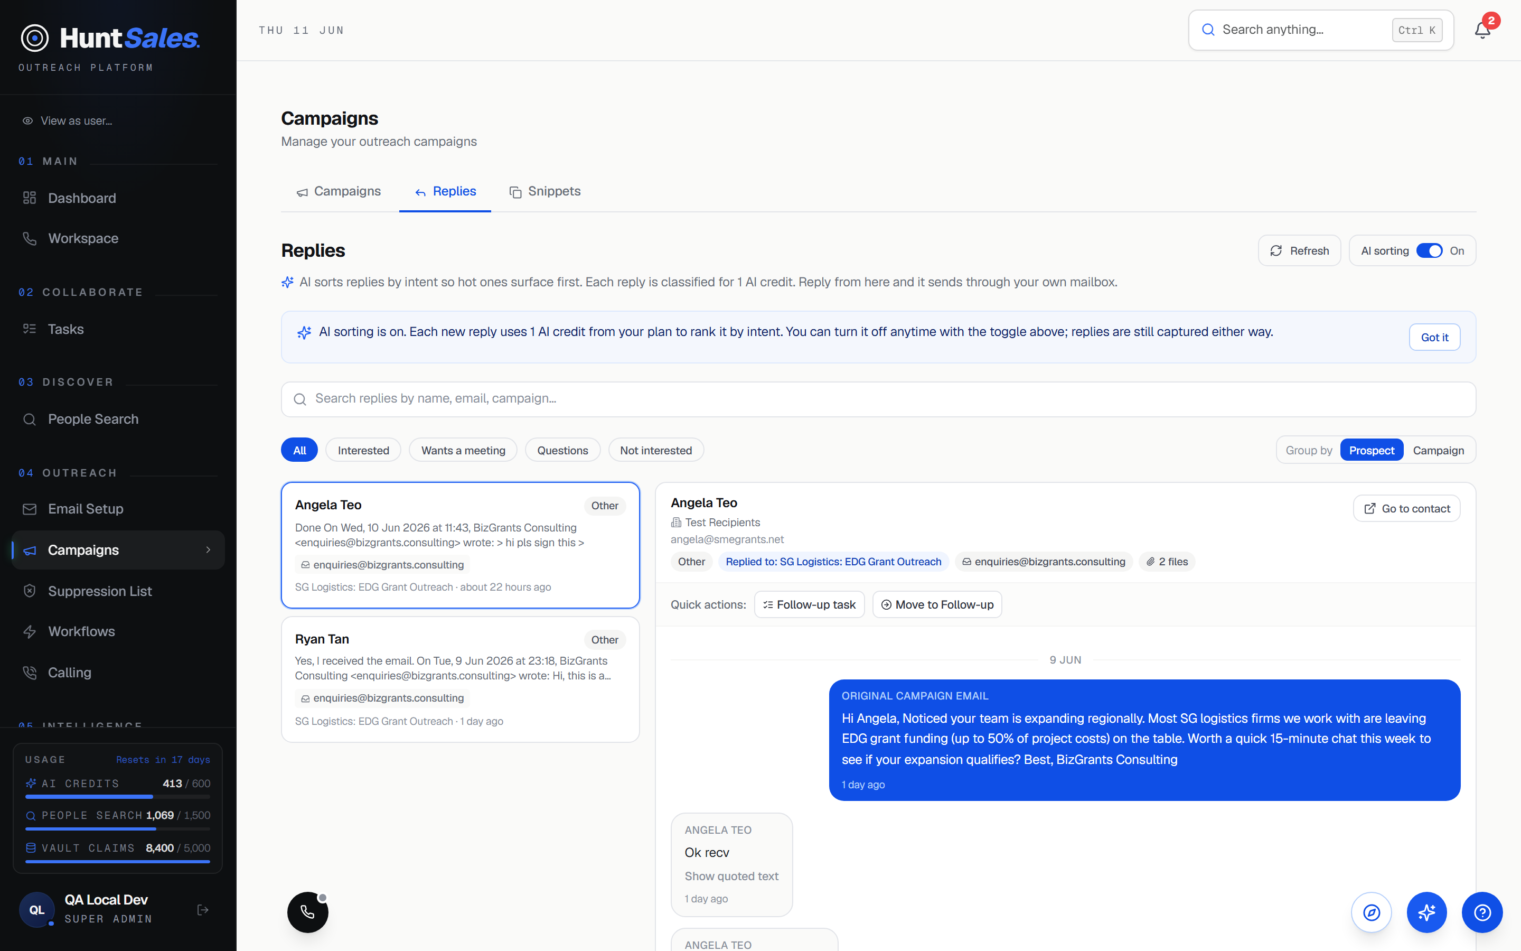Open Suppression List in sidebar
Image resolution: width=1521 pixels, height=951 pixels.
coord(118,591)
